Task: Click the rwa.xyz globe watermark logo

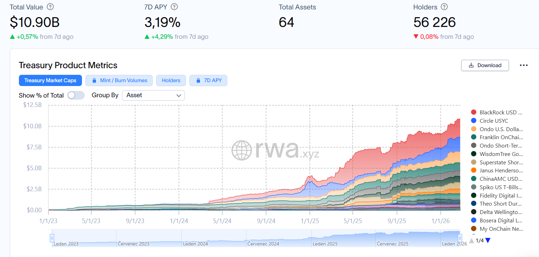Action: coord(242,150)
